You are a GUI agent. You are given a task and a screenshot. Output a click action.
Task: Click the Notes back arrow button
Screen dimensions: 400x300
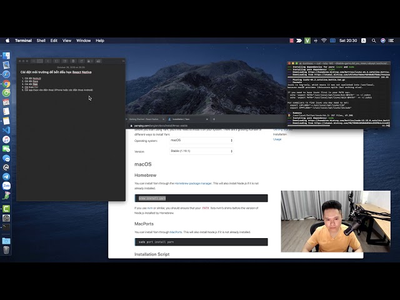(x=48, y=61)
